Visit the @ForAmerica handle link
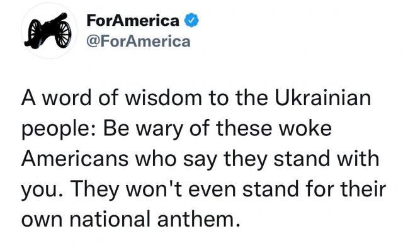Image resolution: width=403 pixels, height=248 pixels. tap(139, 42)
